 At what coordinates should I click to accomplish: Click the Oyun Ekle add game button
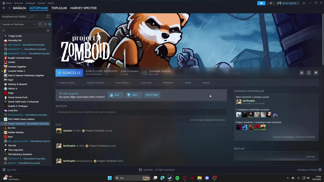pyautogui.click(x=9, y=170)
